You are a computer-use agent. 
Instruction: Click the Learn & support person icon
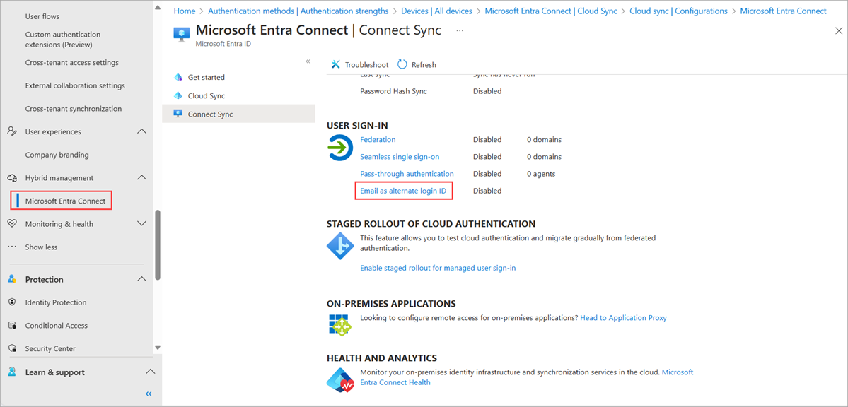[13, 372]
